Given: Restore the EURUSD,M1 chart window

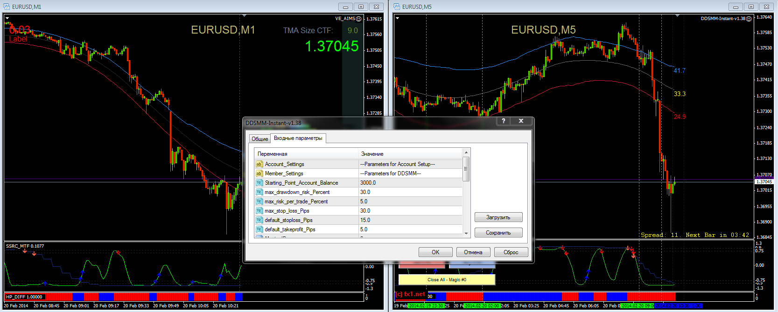Looking at the screenshot, I should pos(361,7).
